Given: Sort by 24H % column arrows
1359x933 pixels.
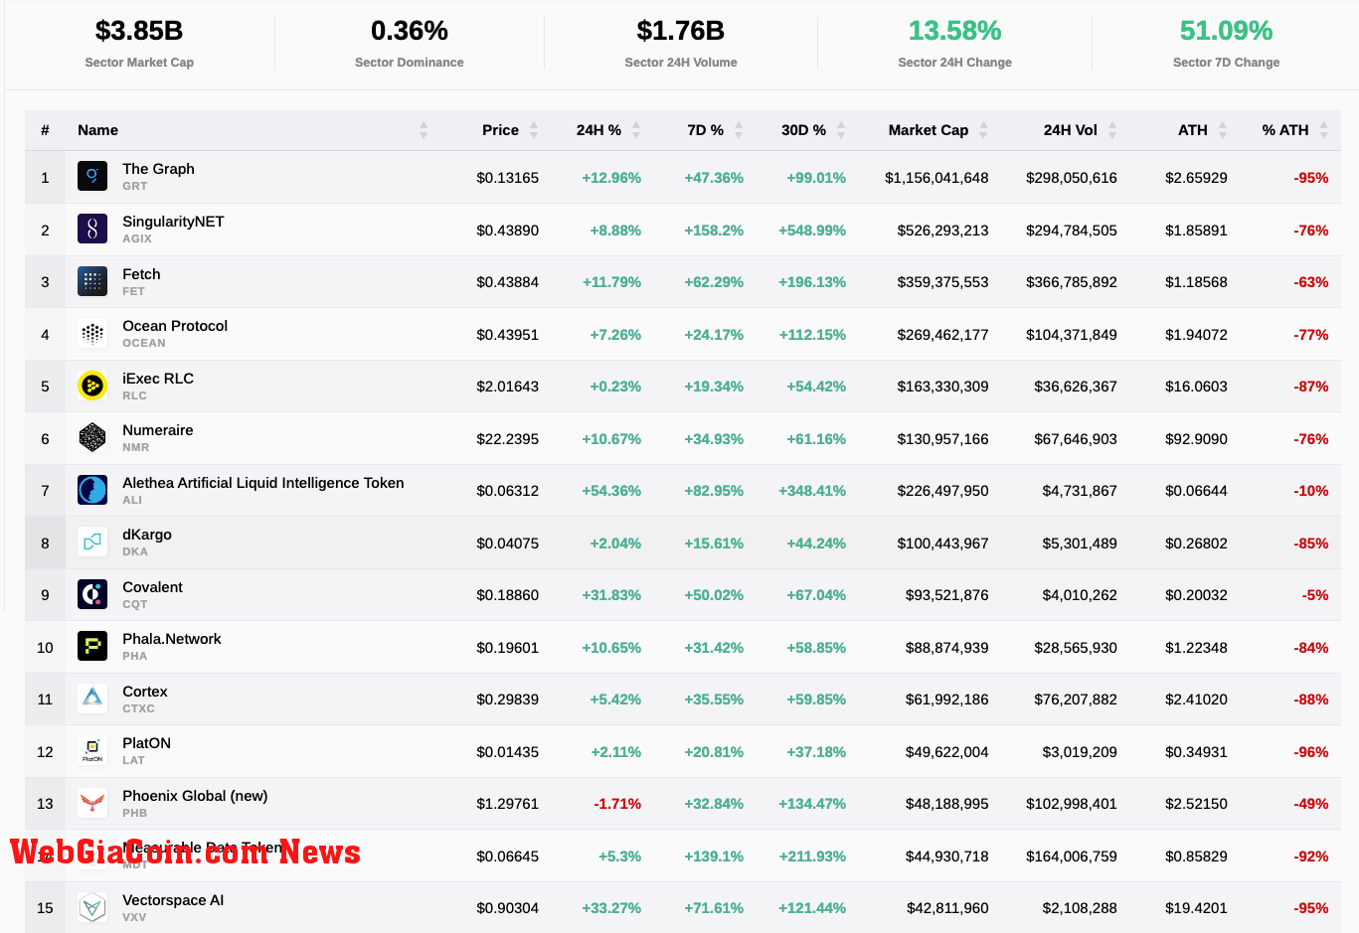Looking at the screenshot, I should (x=636, y=130).
